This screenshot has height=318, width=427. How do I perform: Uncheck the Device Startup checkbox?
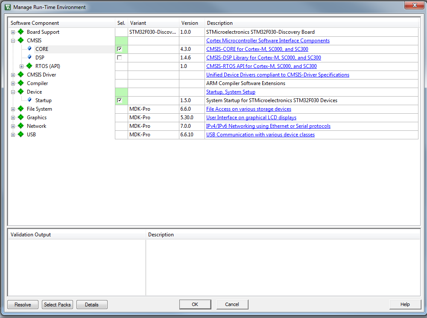tap(119, 100)
